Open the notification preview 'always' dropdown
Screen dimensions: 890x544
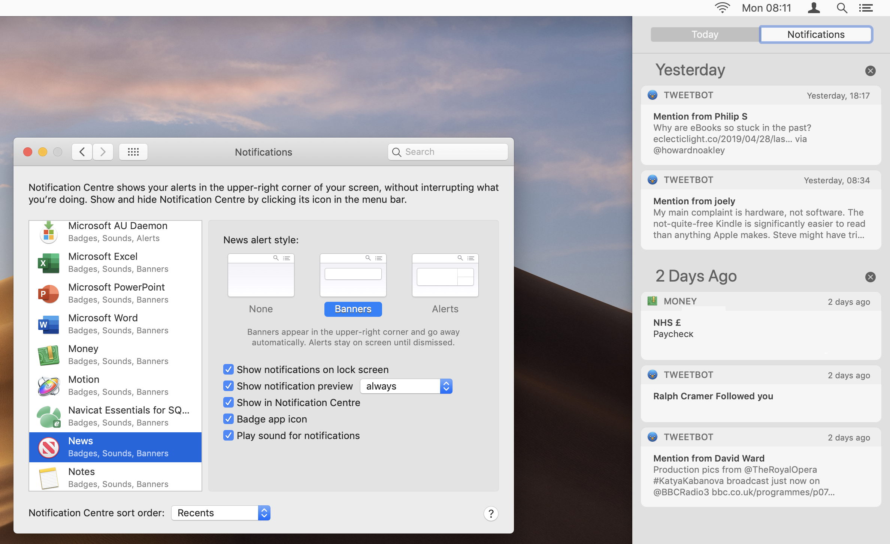click(x=406, y=386)
